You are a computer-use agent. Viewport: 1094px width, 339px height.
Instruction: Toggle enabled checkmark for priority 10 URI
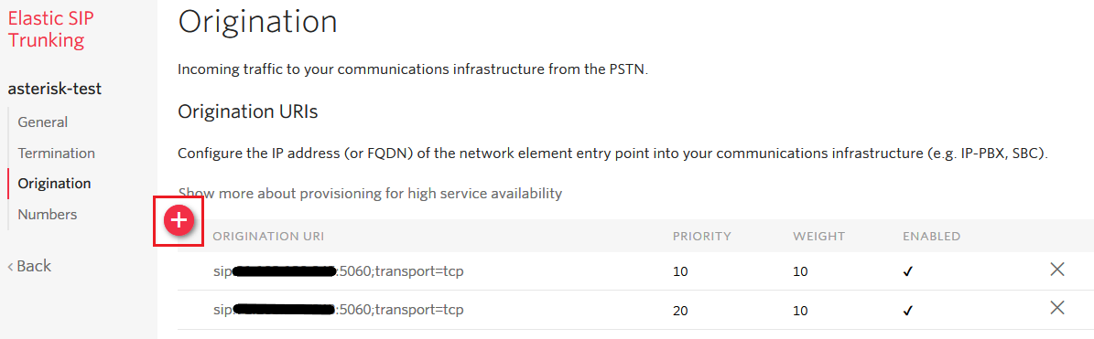pos(907,271)
